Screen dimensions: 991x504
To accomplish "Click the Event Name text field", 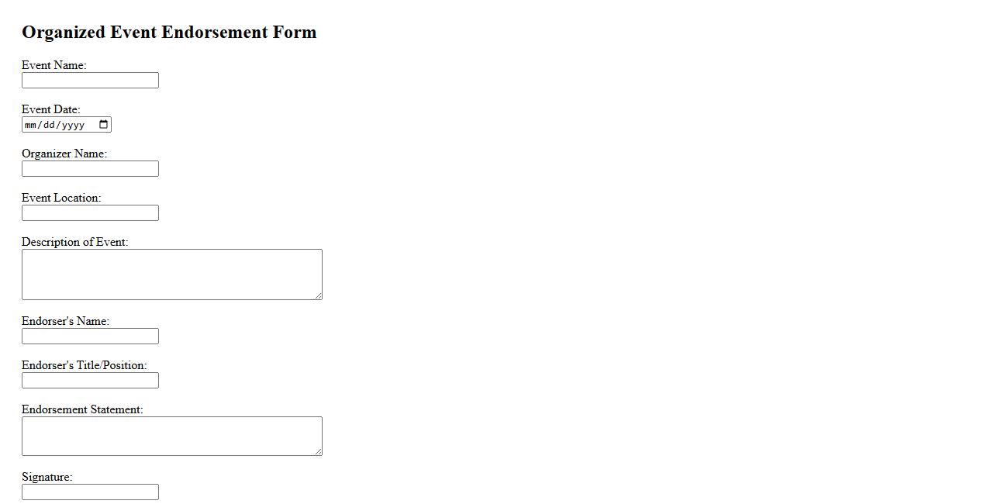I will click(x=90, y=81).
